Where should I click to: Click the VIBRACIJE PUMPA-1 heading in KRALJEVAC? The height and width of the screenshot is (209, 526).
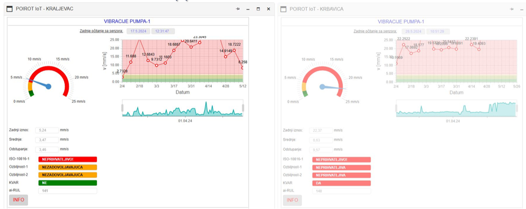[127, 22]
